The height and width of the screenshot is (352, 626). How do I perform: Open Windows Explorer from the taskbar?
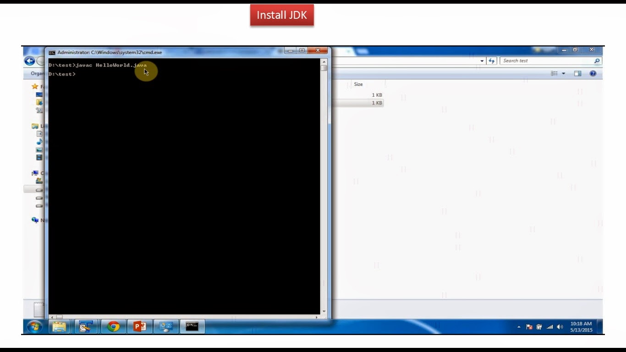[x=59, y=326]
